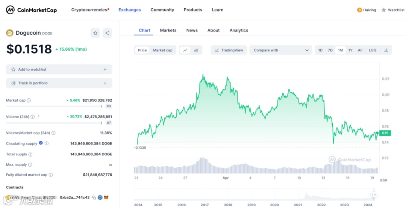Screen dimensions: 406x208
Task: Select the line chart icon
Action: (185, 50)
